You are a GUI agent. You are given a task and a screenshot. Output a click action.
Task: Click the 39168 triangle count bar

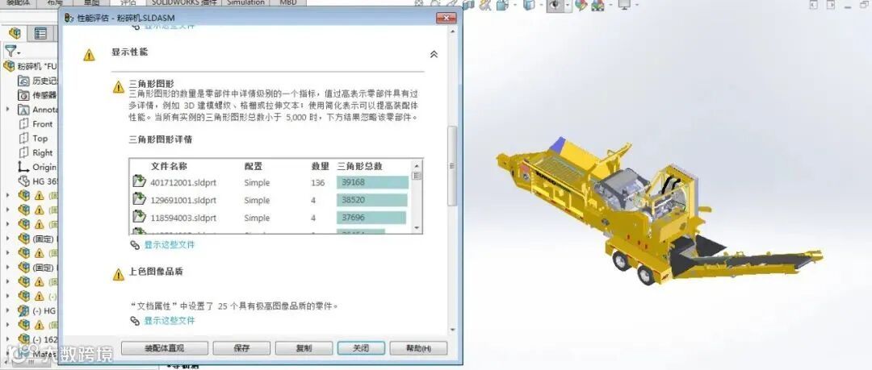tap(372, 182)
